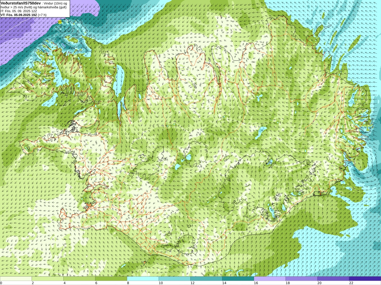
Task: Click the scale label '2'
Action: (x=33, y=283)
